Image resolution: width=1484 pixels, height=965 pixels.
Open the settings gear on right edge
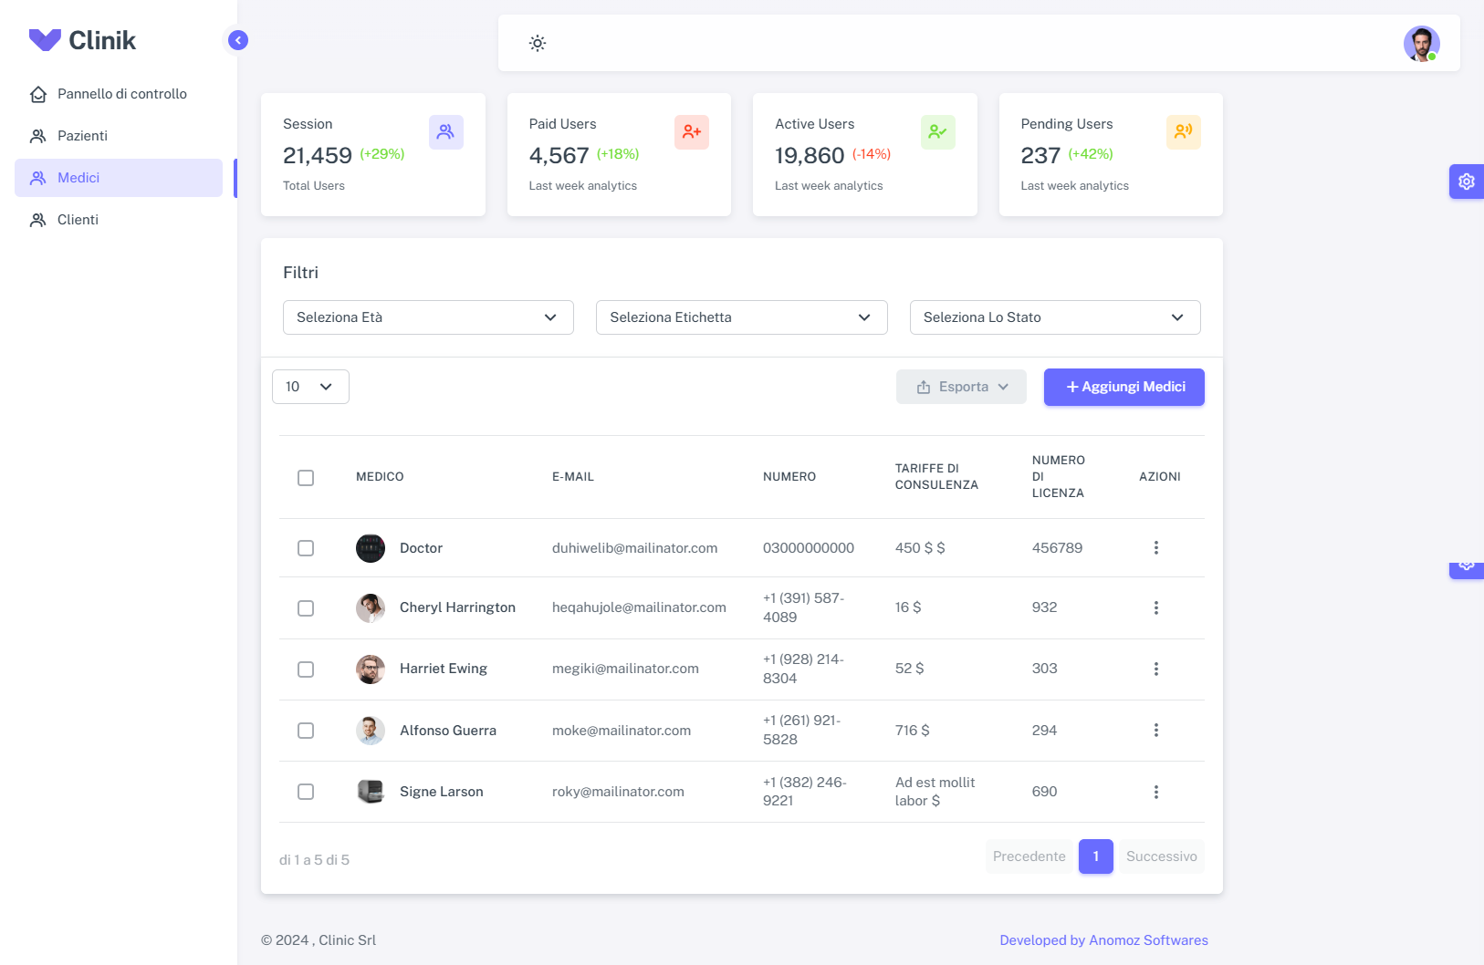tap(1466, 182)
